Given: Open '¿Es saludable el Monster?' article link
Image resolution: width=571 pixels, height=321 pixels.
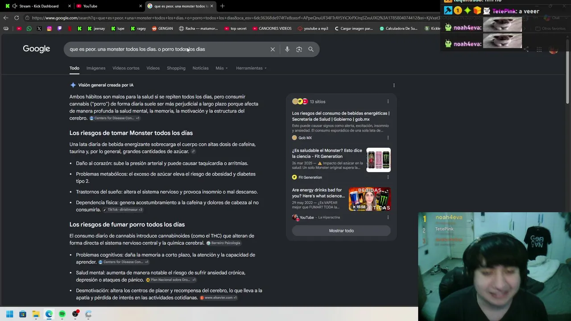Looking at the screenshot, I should pyautogui.click(x=327, y=153).
